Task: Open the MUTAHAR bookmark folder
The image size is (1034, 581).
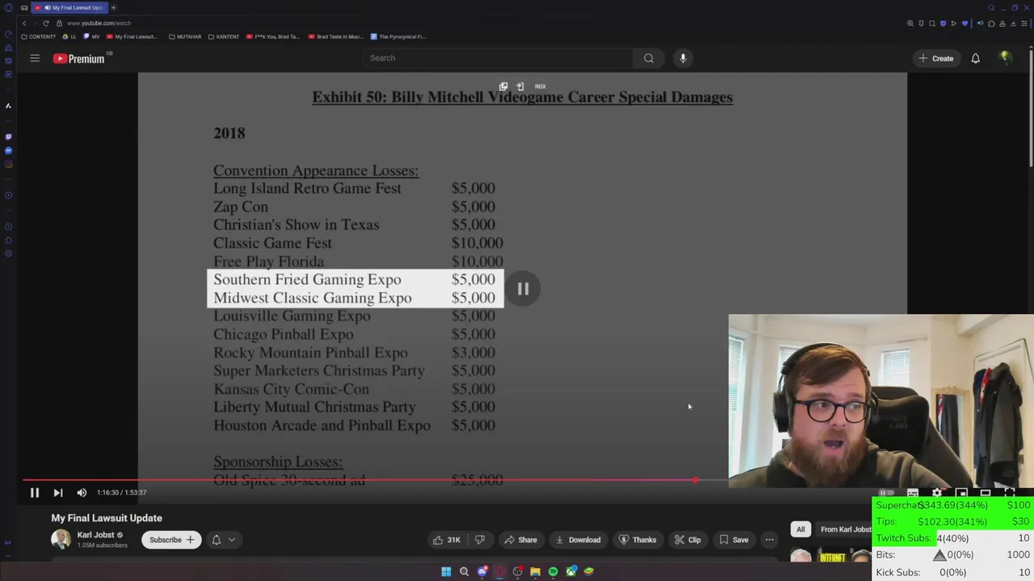Action: [185, 36]
